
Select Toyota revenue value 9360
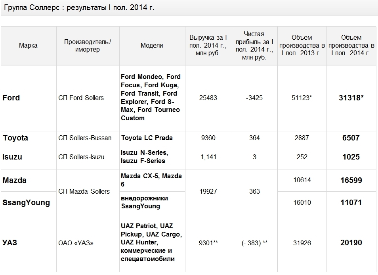(x=208, y=138)
